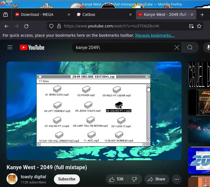Viewport: 210px width, 187px height.
Task: Bookmark this page with star icon
Action: (199, 26)
